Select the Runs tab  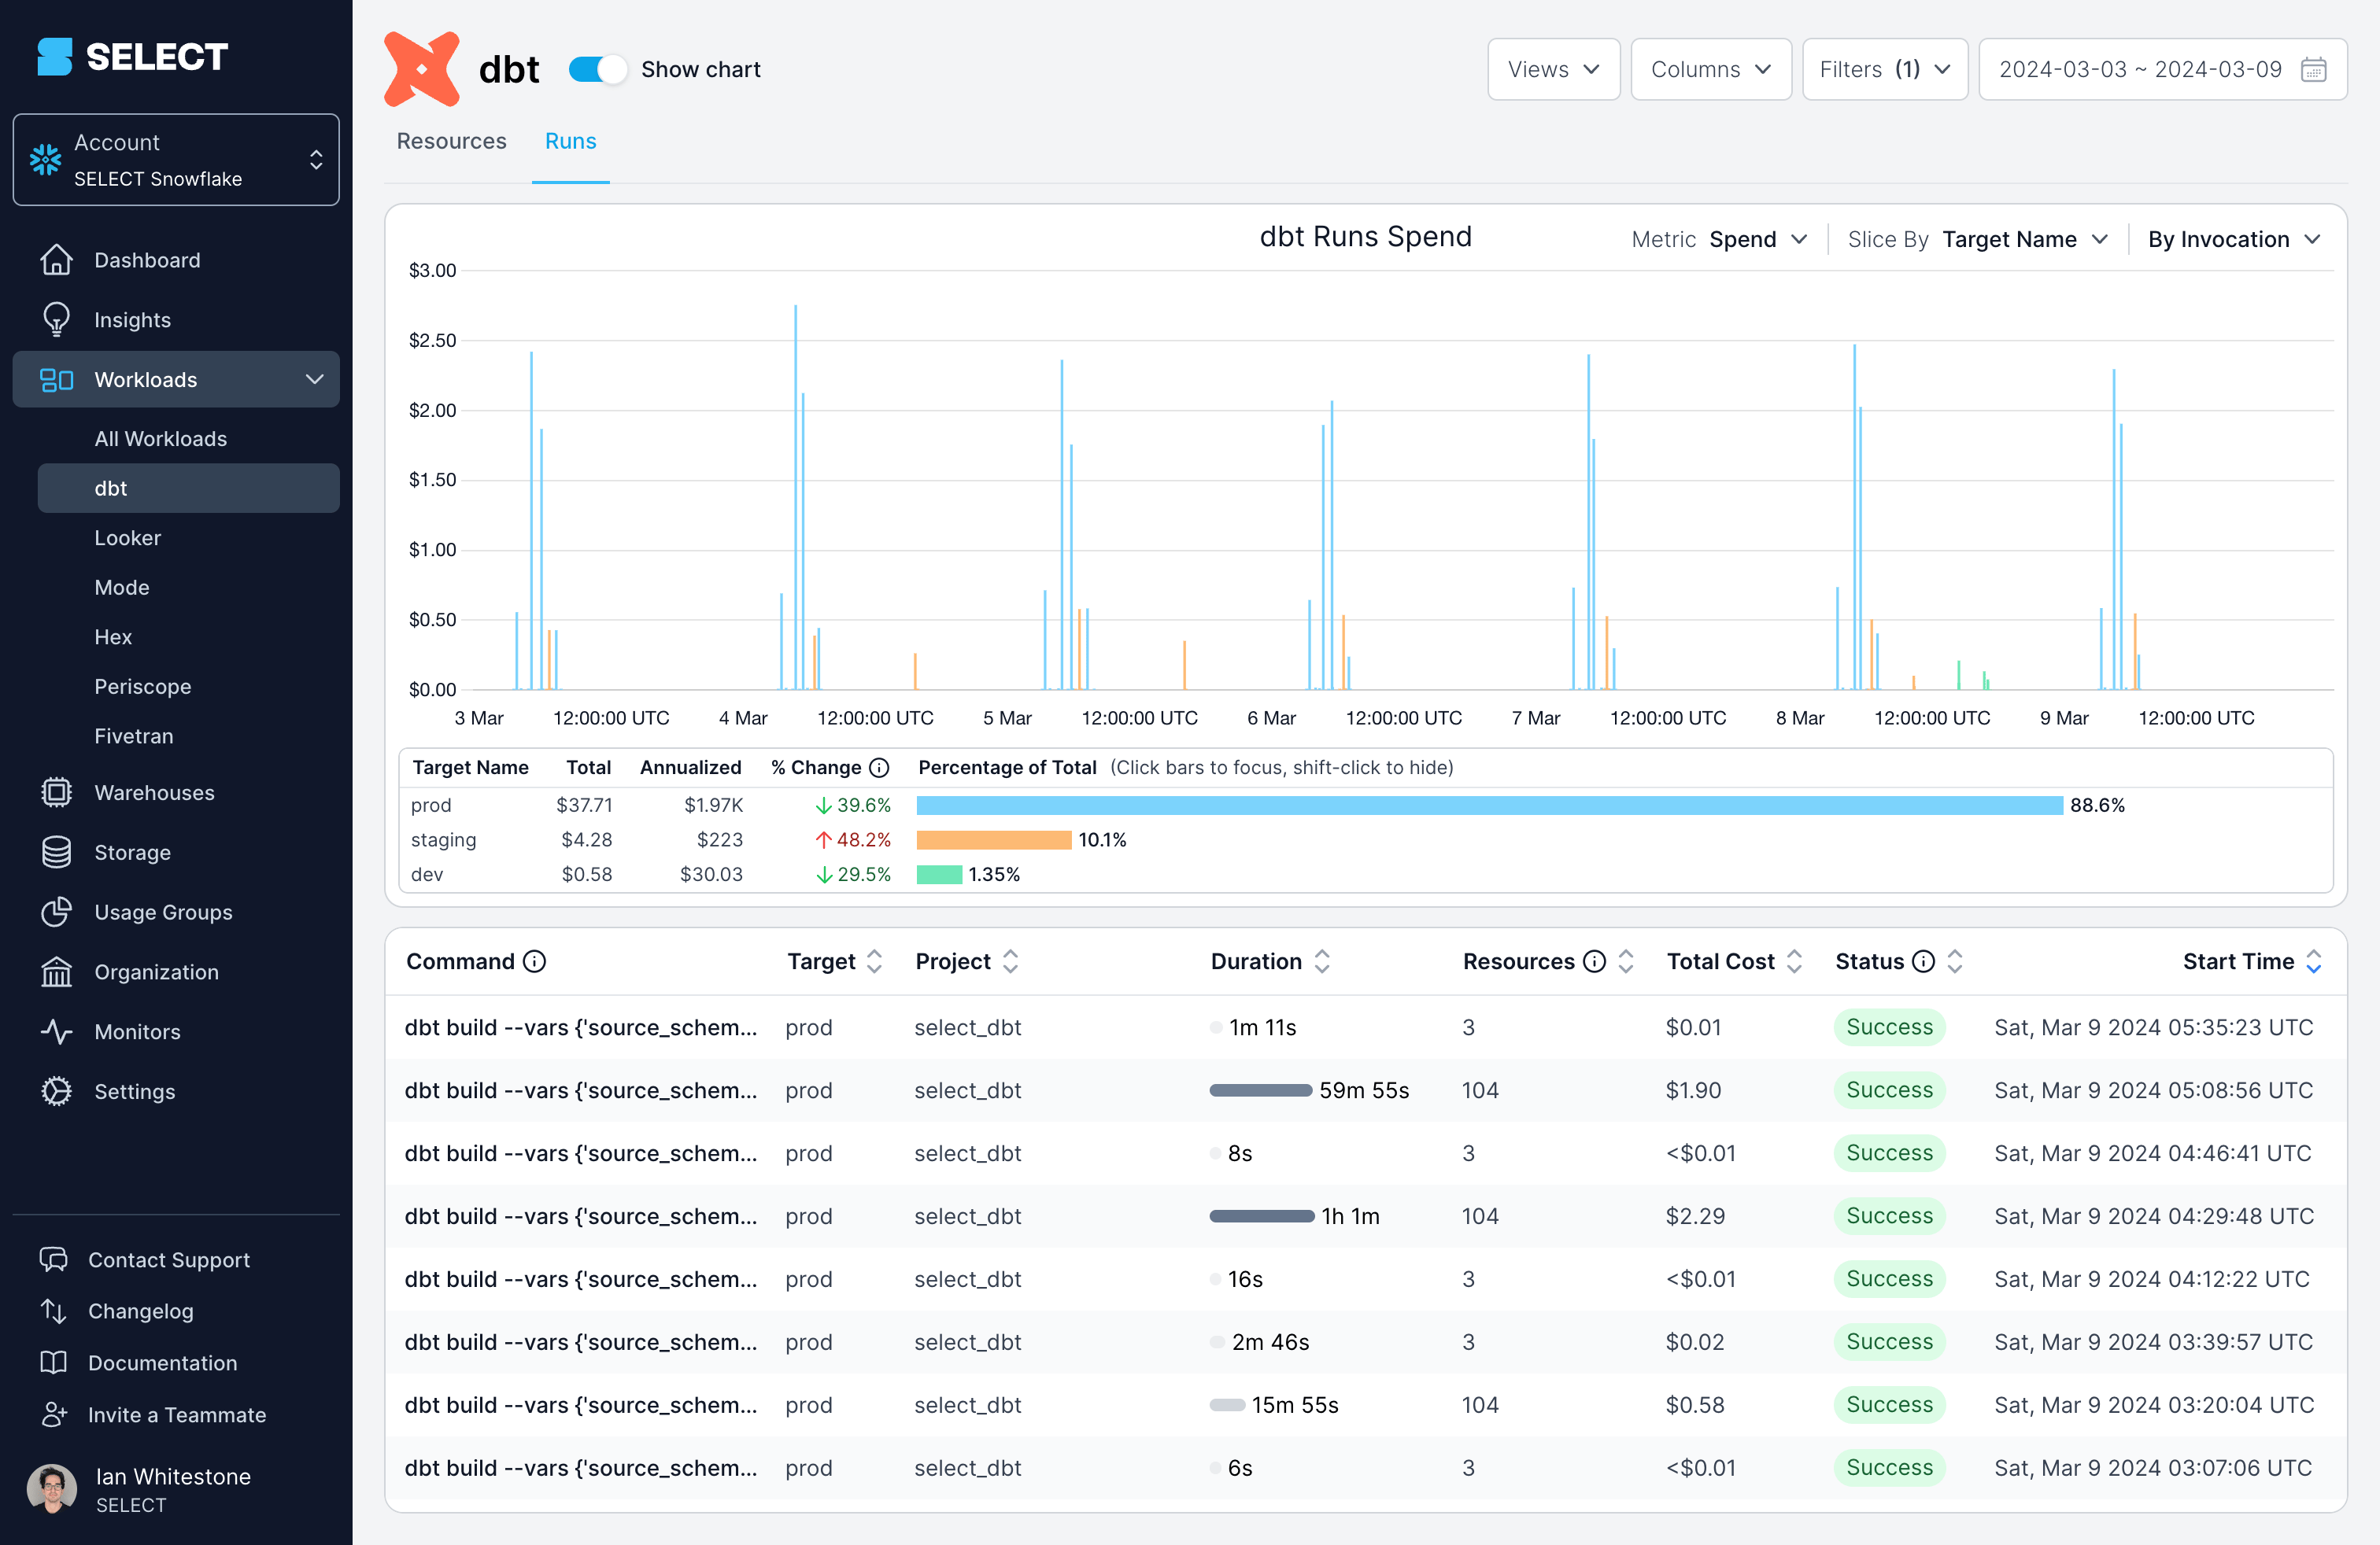point(570,141)
